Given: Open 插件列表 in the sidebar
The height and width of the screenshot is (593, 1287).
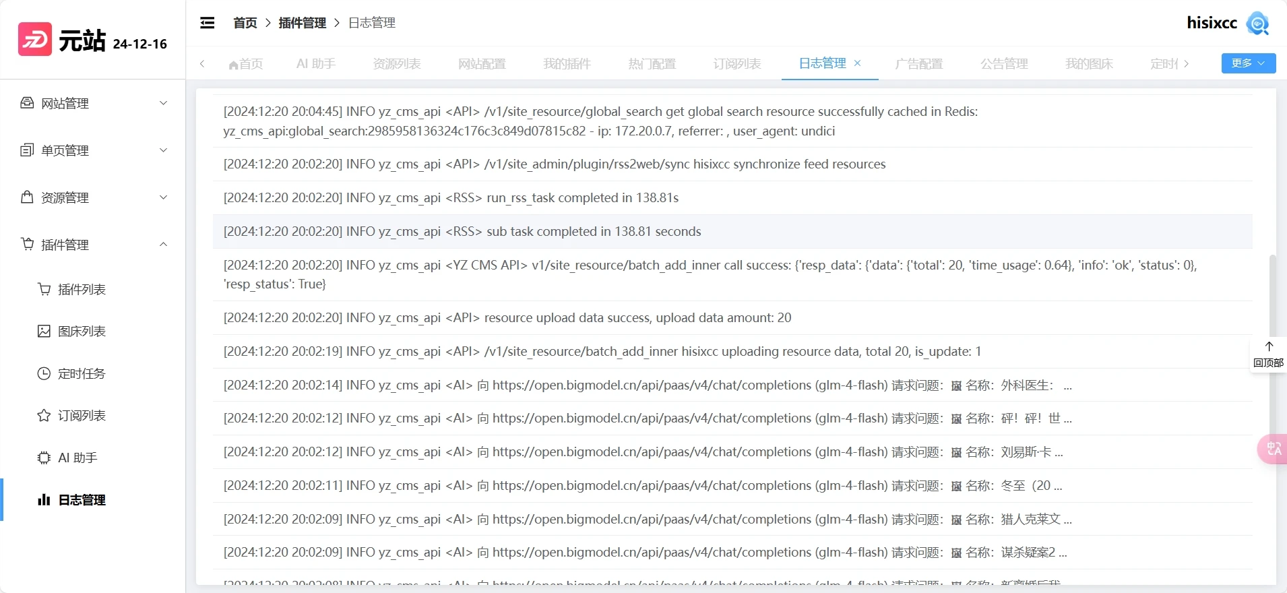Looking at the screenshot, I should coord(82,290).
